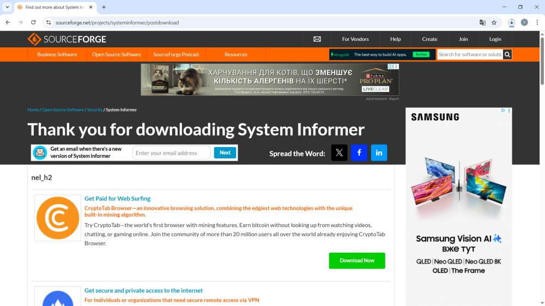Viewport: 545px width, 306px height.
Task: Open the Help menu item
Action: click(395, 39)
